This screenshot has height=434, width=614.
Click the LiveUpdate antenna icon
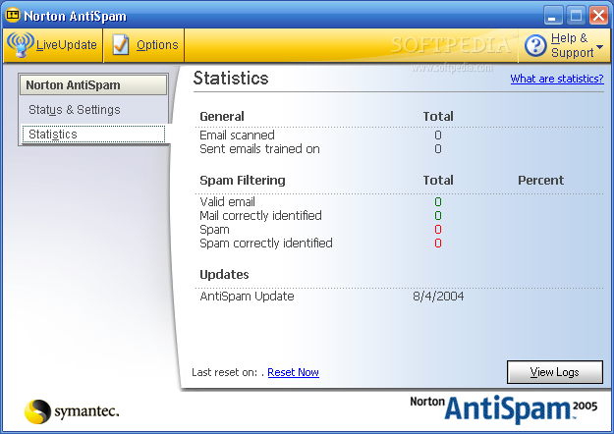point(20,44)
